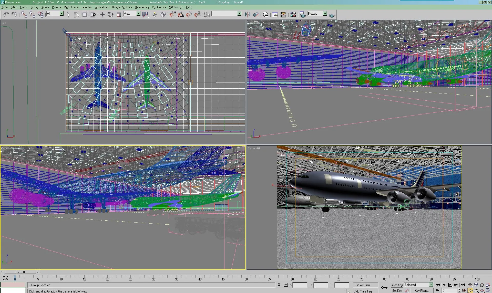Image resolution: width=492 pixels, height=293 pixels.
Task: Open the Modifiers menu
Action: coord(71,7)
